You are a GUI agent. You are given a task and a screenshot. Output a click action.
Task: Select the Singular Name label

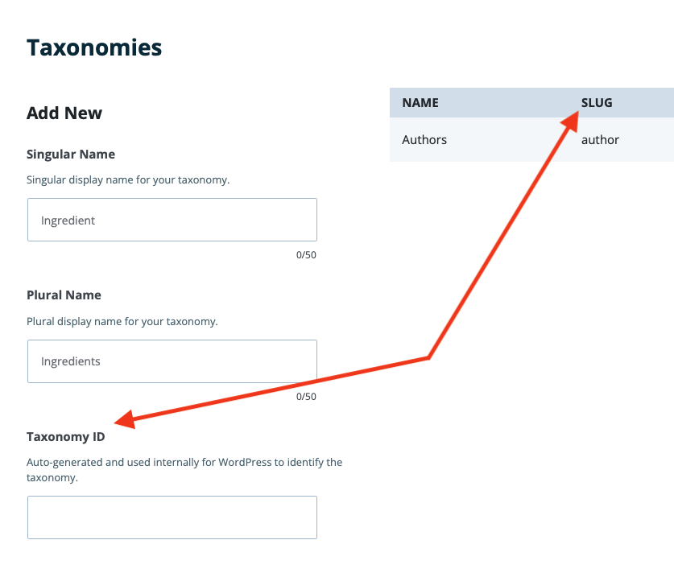[x=72, y=154]
